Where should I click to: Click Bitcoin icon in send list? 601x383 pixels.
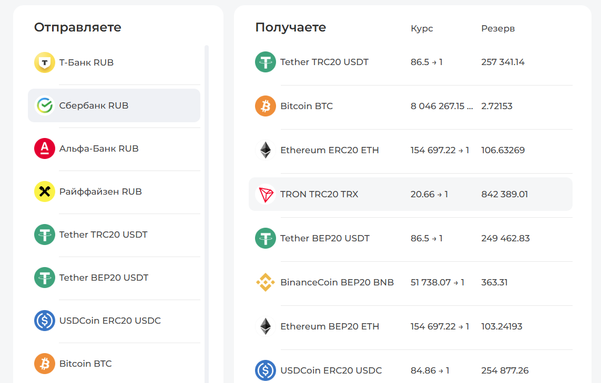pos(45,364)
